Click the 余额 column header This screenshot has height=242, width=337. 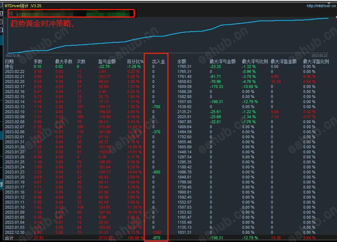point(181,62)
